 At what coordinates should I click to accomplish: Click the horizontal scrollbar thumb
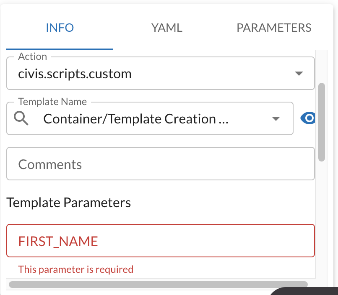pyautogui.click(x=158, y=284)
